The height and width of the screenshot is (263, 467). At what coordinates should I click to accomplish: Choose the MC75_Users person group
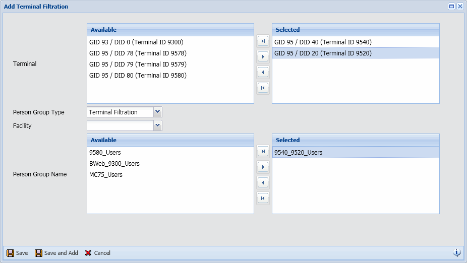click(x=105, y=175)
